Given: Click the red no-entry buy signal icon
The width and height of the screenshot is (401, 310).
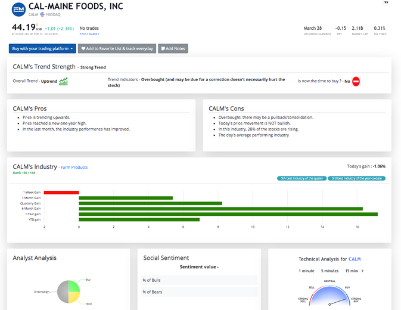Looking at the screenshot, I should (x=356, y=81).
